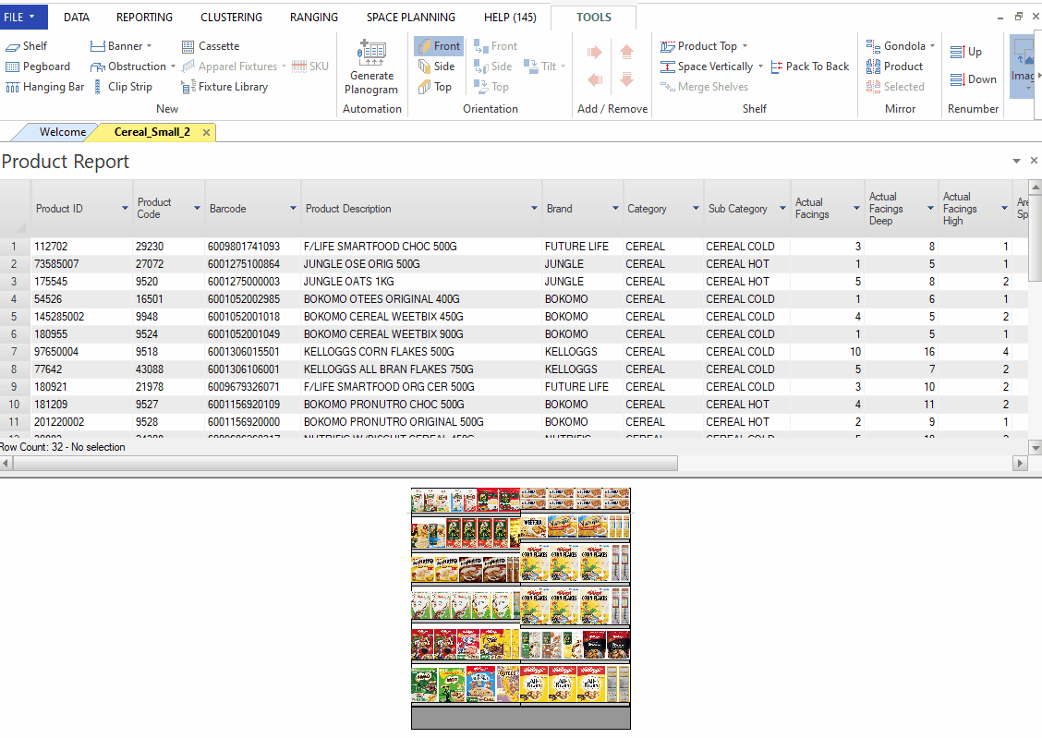
Task: Renumber Down
Action: tap(973, 79)
